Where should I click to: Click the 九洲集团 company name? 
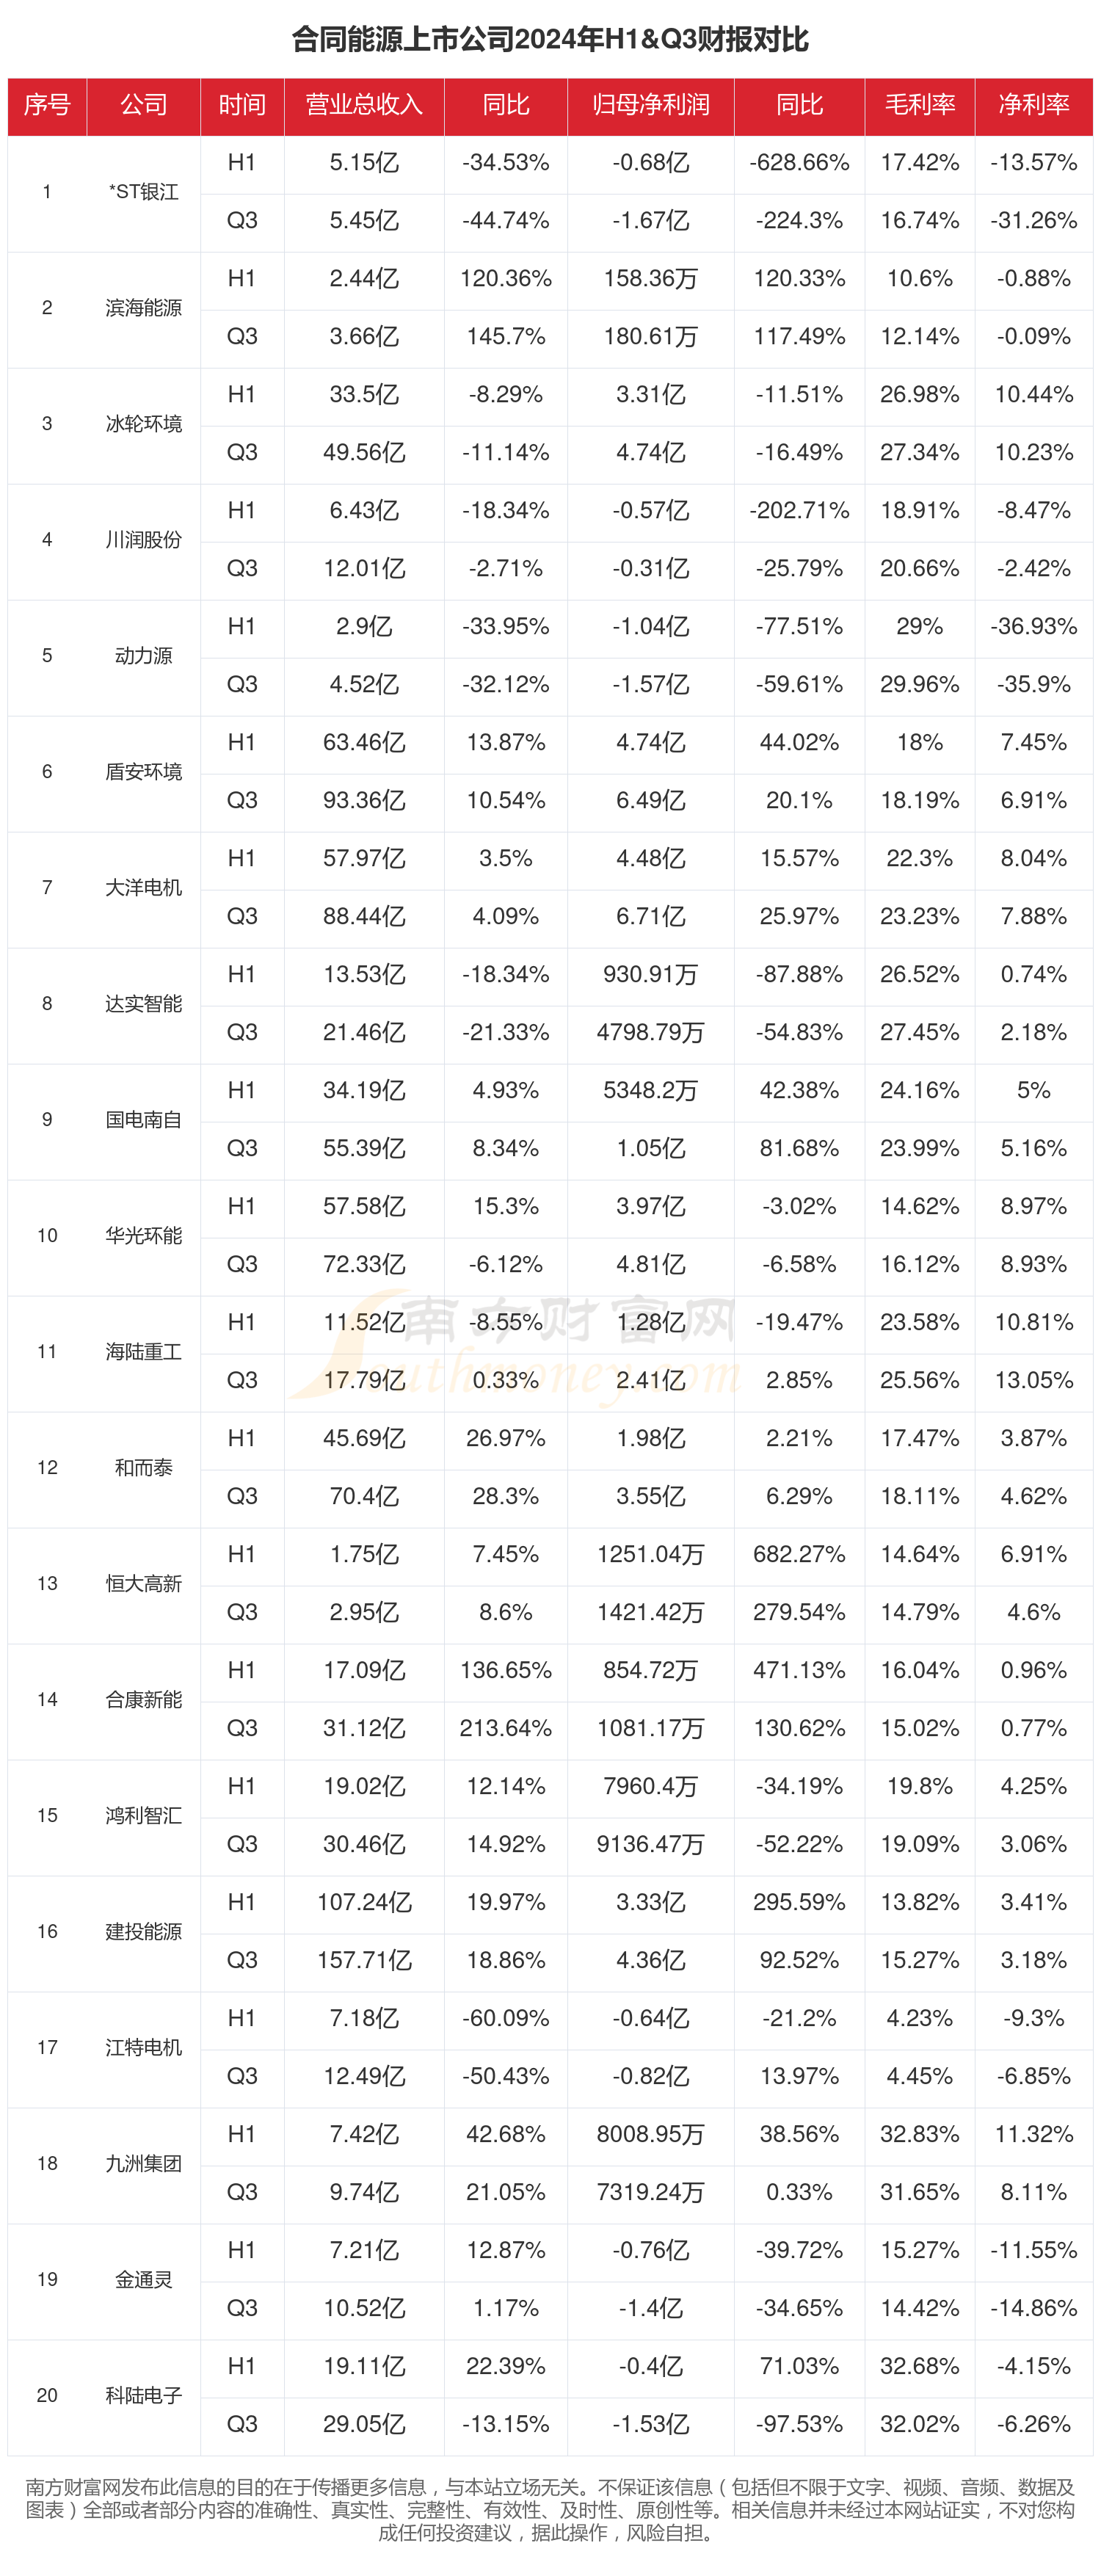pyautogui.click(x=143, y=2164)
